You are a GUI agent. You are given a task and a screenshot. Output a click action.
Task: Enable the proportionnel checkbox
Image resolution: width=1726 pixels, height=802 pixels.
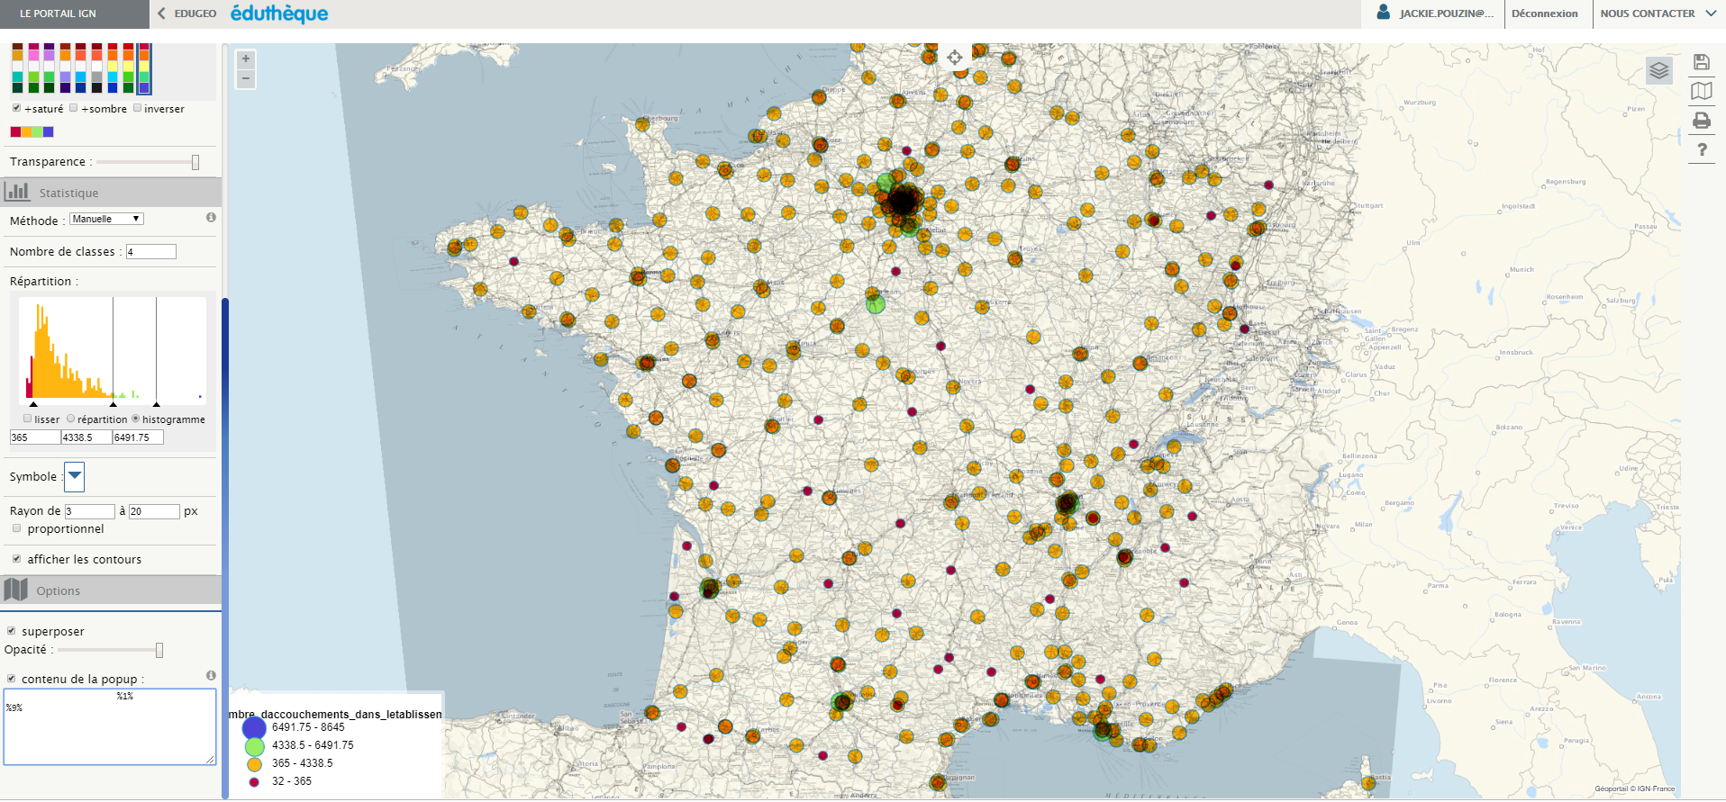[x=16, y=528]
